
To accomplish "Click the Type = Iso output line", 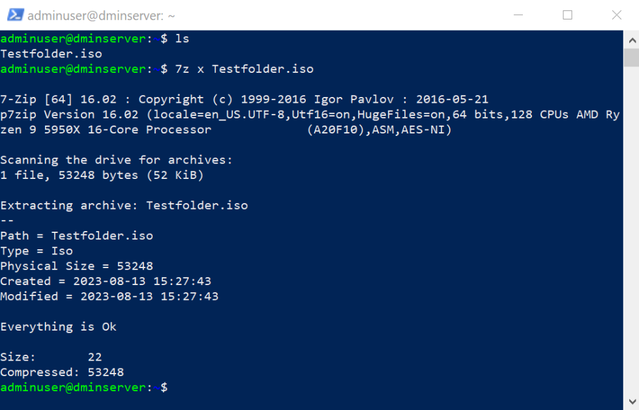I will (38, 251).
